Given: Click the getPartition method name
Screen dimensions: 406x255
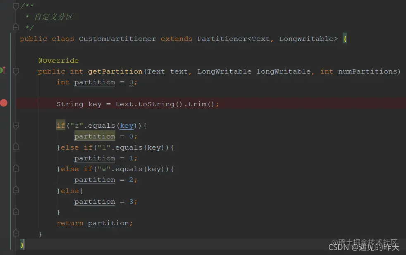Looking at the screenshot, I should [115, 71].
